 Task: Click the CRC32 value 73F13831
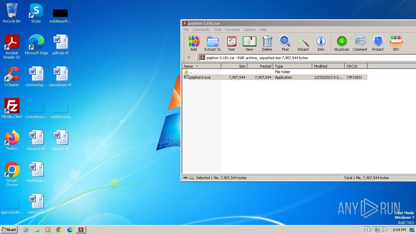pos(354,77)
